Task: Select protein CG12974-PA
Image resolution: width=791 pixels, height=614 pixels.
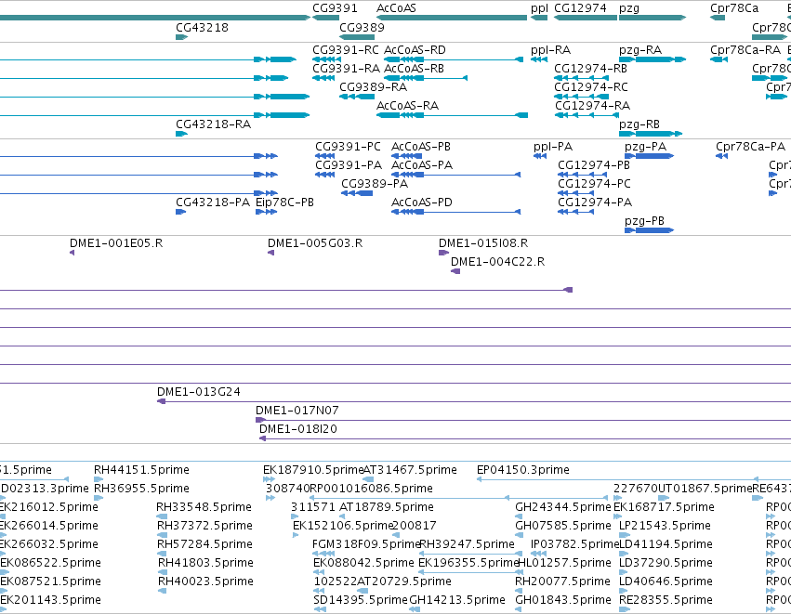Action: 576,212
